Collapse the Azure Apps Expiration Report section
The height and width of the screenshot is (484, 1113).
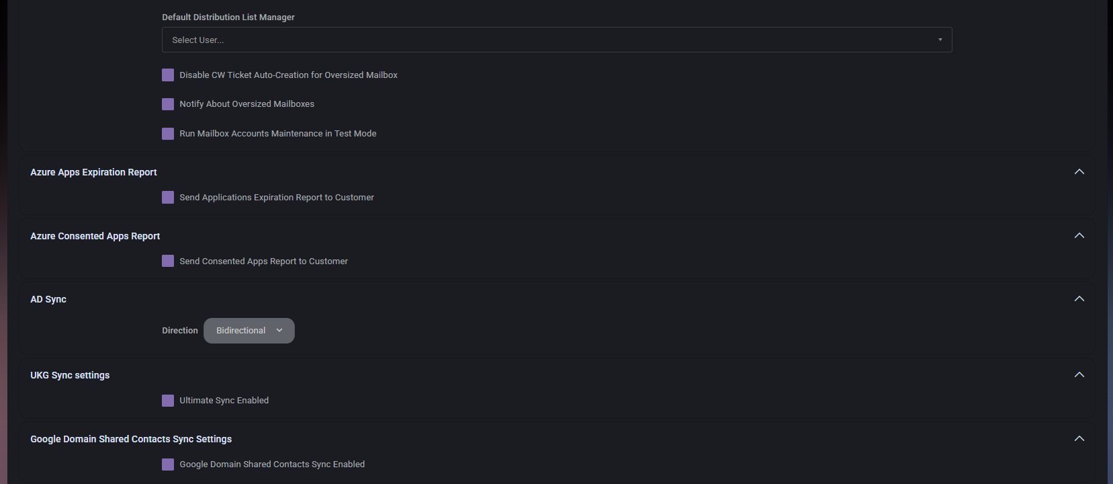1079,171
